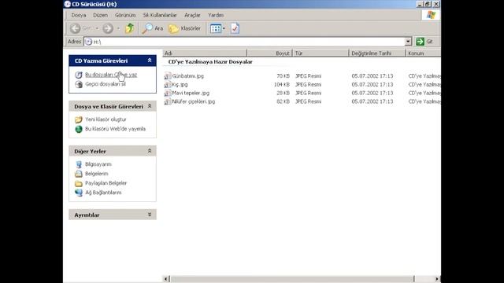Screen dimensions: 504x283
Task: Click Geçici dosyaları sil link
Action: point(105,84)
